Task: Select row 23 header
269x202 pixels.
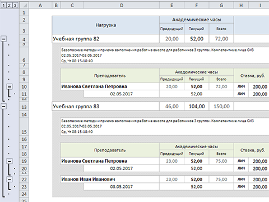Action: pyautogui.click(x=24, y=187)
